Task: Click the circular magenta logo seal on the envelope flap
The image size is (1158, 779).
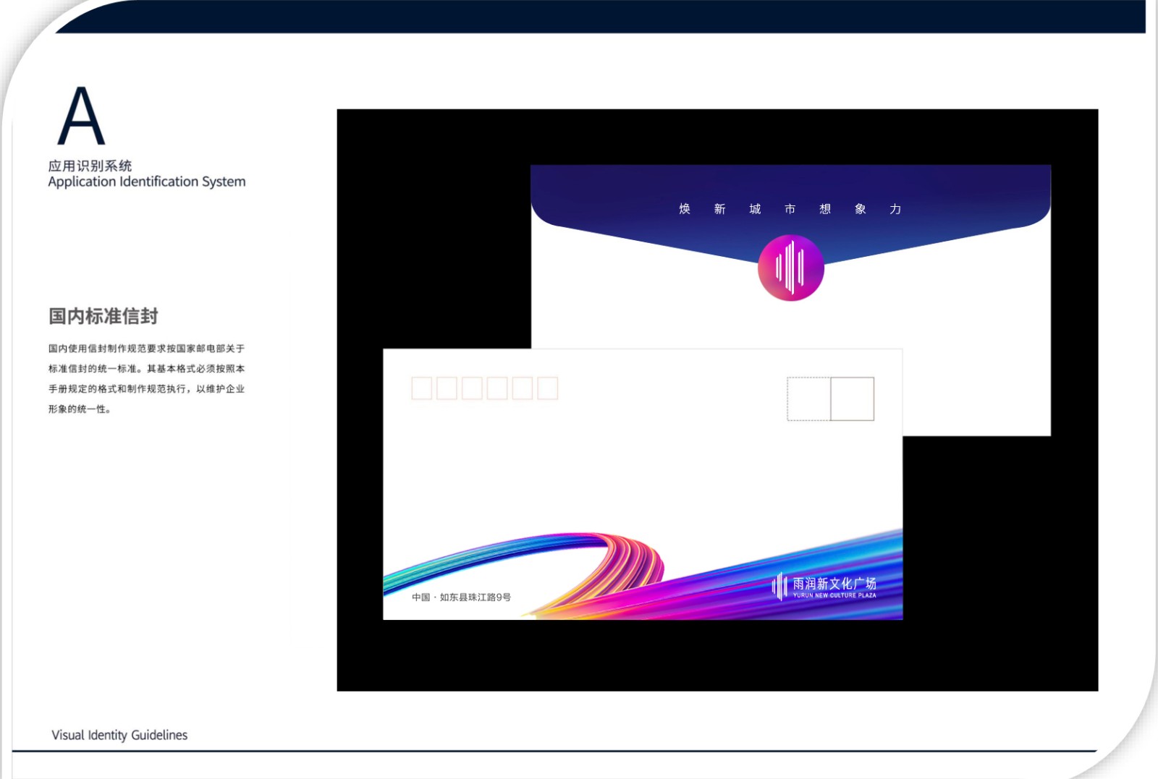Action: coord(790,268)
